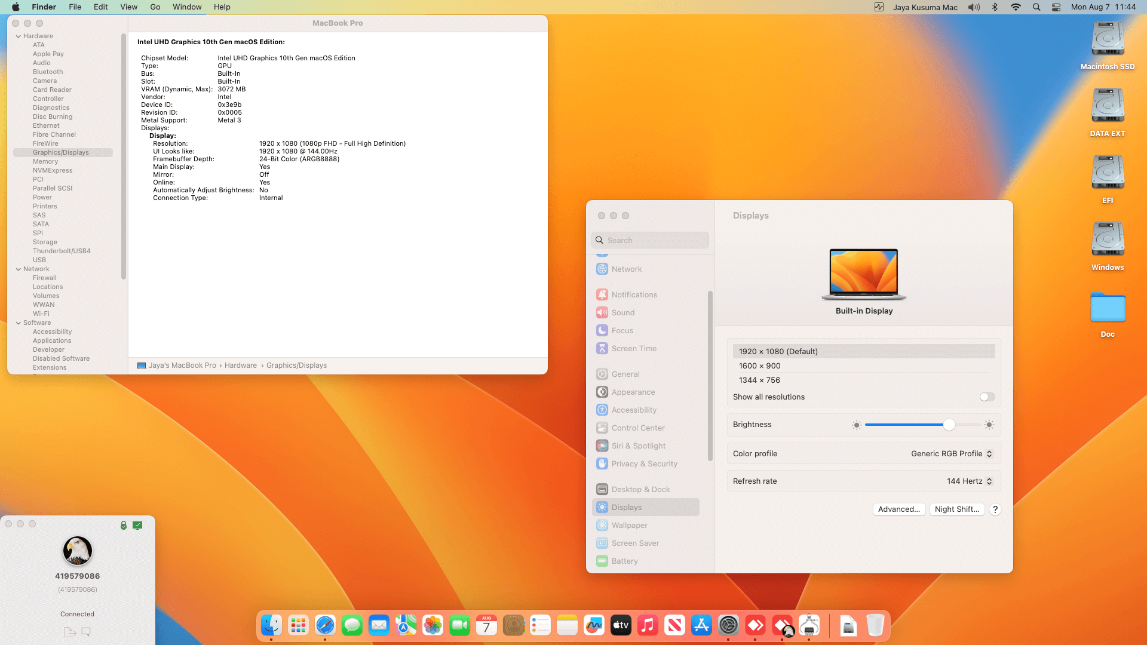The image size is (1147, 645).
Task: Open the Macintosh SSD drive icon
Action: pyautogui.click(x=1108, y=39)
